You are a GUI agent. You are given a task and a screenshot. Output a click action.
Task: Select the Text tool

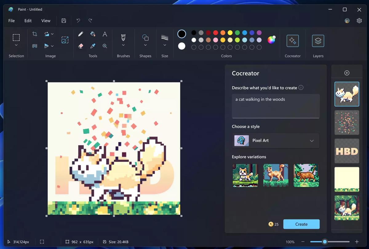point(105,34)
